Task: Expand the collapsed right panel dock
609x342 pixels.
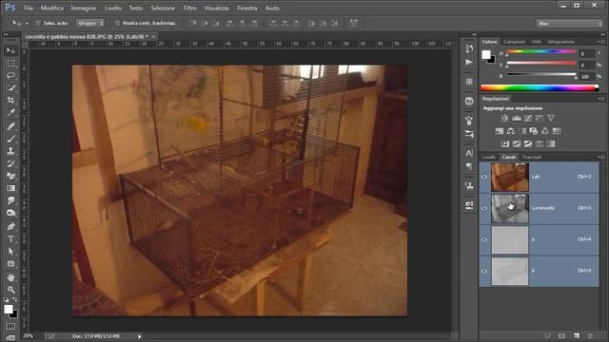Action: pos(474,34)
